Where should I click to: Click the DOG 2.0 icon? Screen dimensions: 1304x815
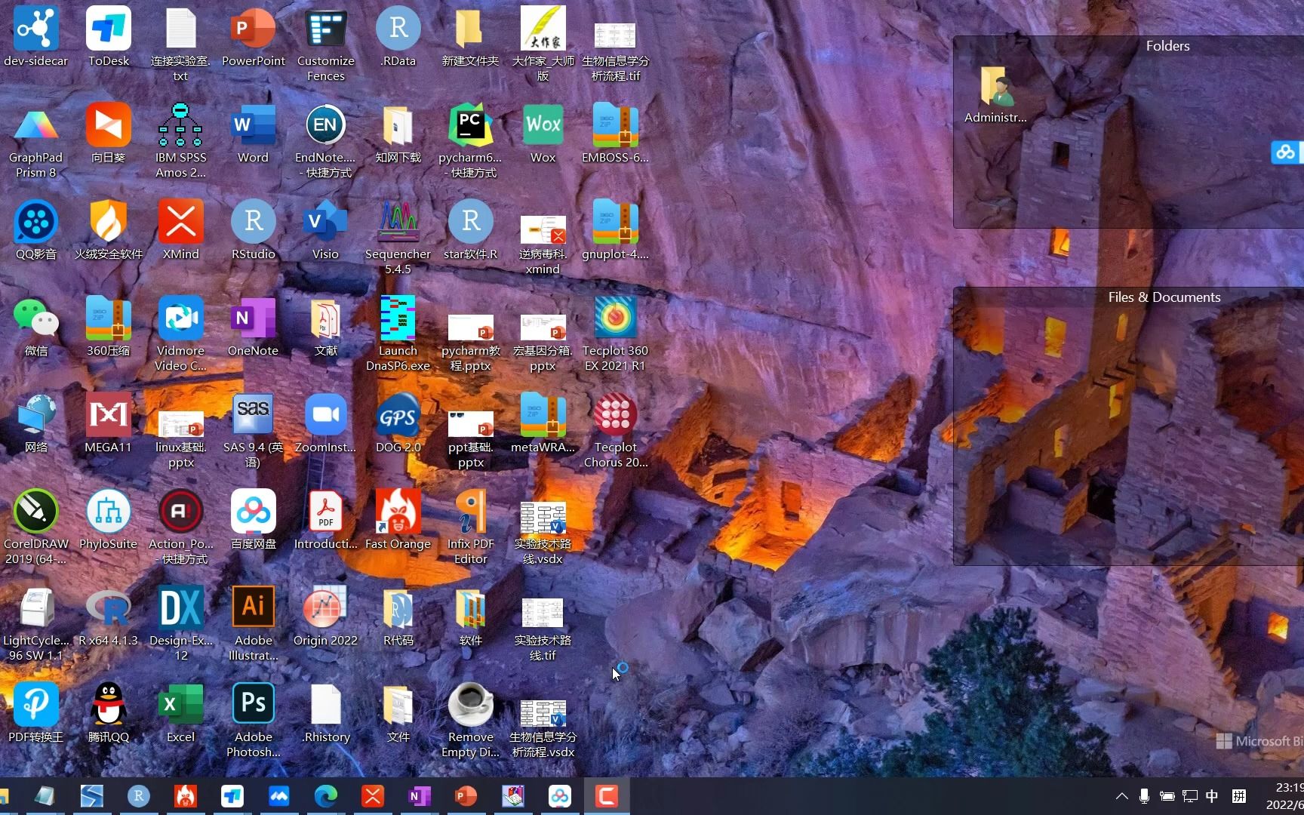pyautogui.click(x=398, y=423)
